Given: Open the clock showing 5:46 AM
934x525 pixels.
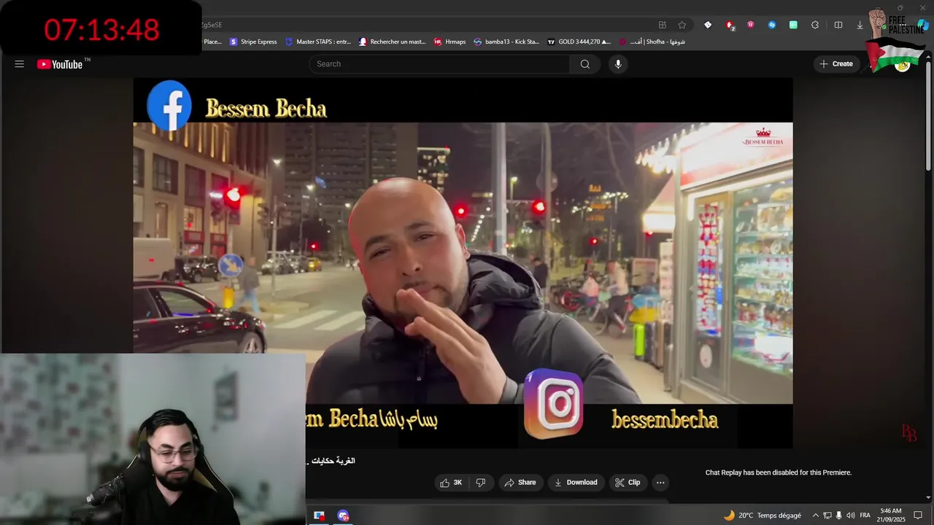Looking at the screenshot, I should click(891, 516).
